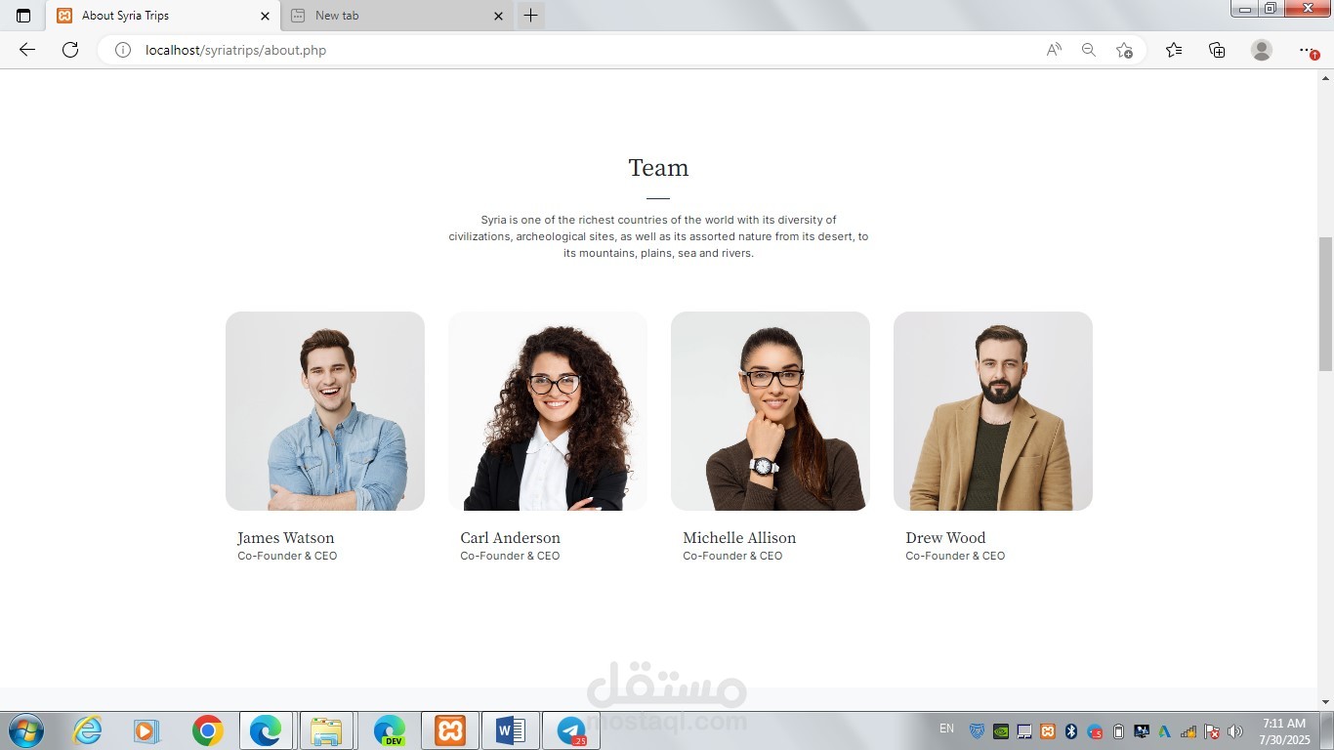
Task: Open a new browser tab
Action: (530, 16)
